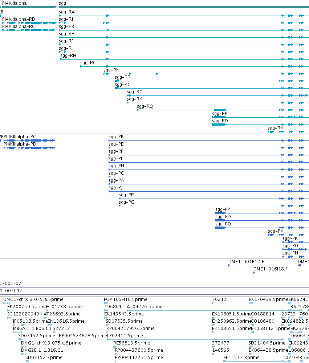Select protein sgg-PH
The height and width of the screenshot is (363, 309).
[116, 166]
